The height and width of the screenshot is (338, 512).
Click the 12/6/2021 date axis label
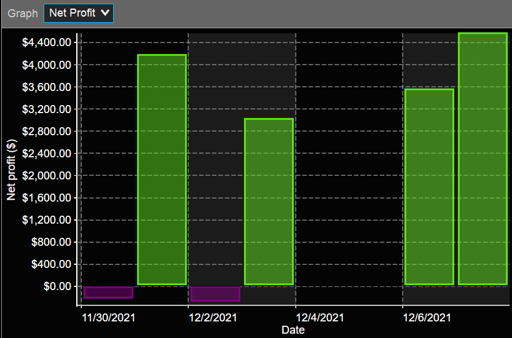[x=427, y=318]
